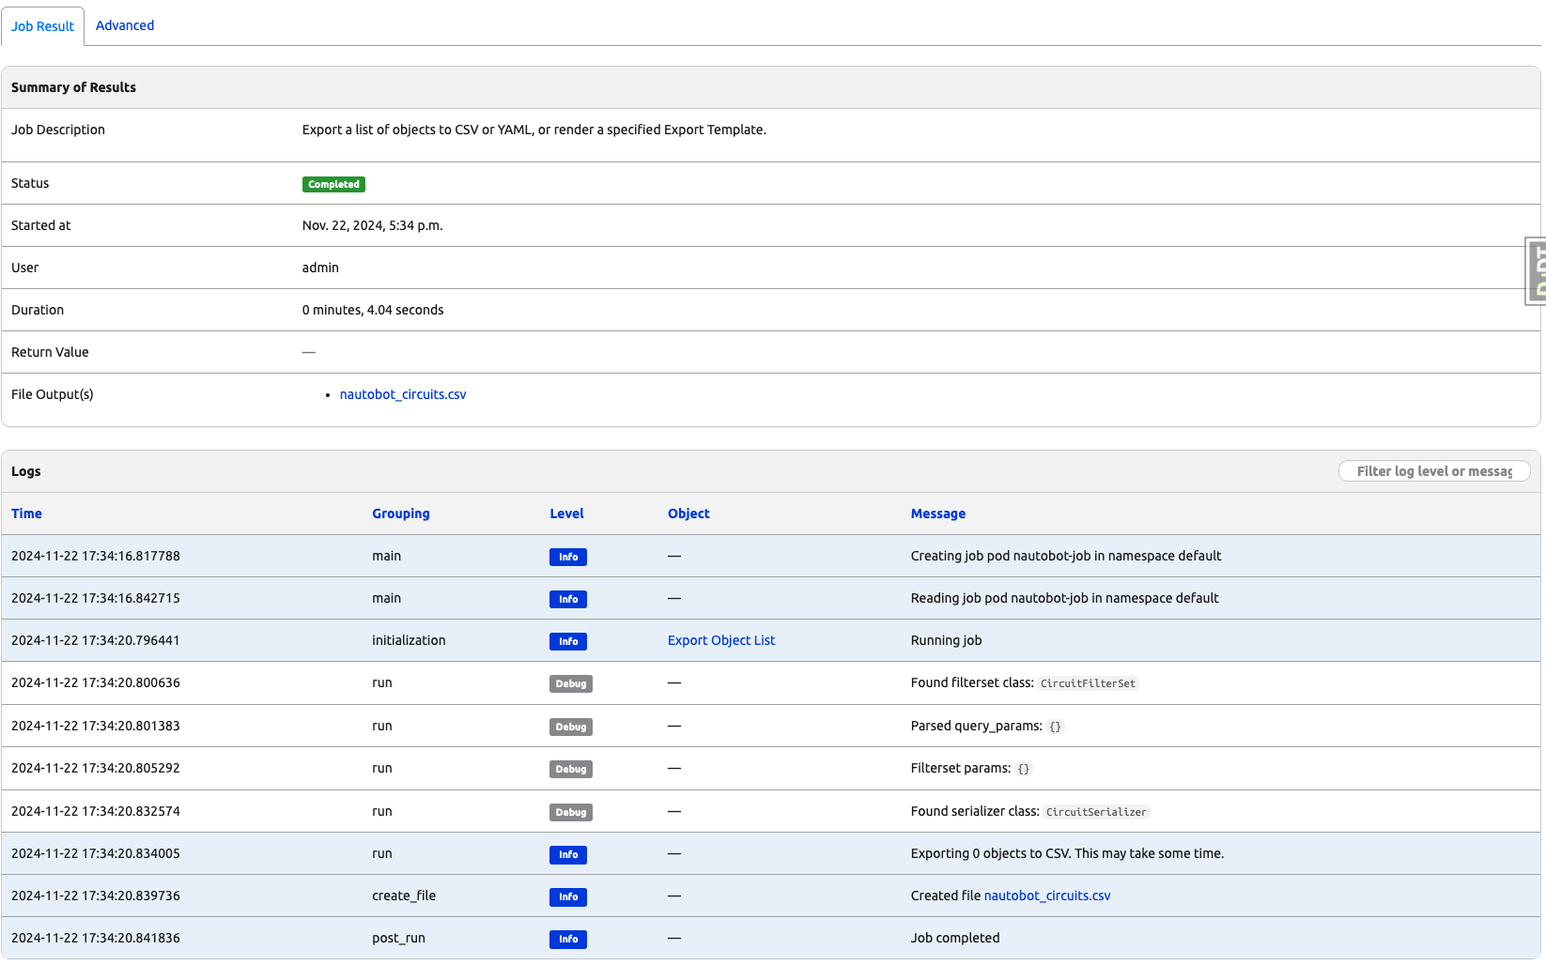Sort logs by the Level column header

tap(566, 513)
